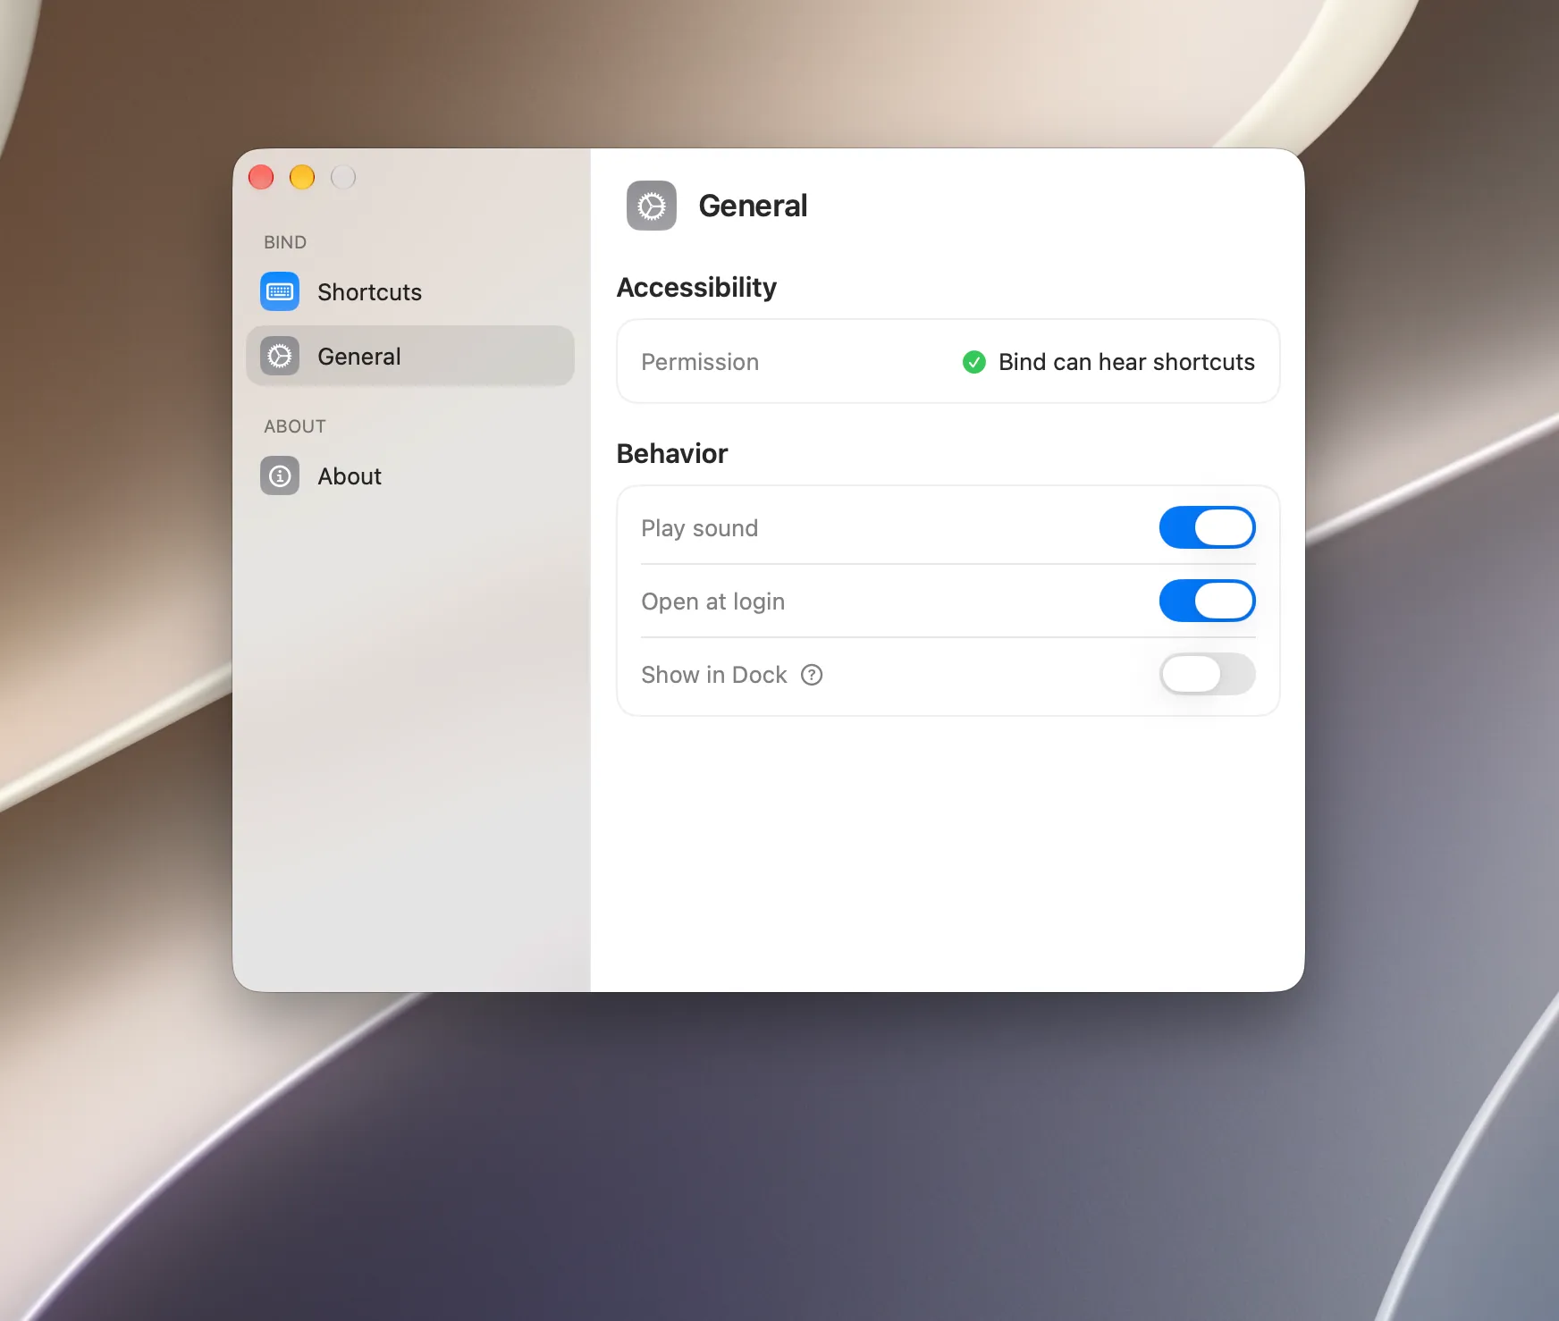Turn off the Play sound switch

pos(1208,527)
